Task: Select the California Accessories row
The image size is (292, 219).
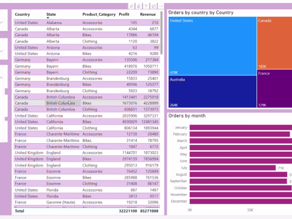Action: [x=87, y=116]
